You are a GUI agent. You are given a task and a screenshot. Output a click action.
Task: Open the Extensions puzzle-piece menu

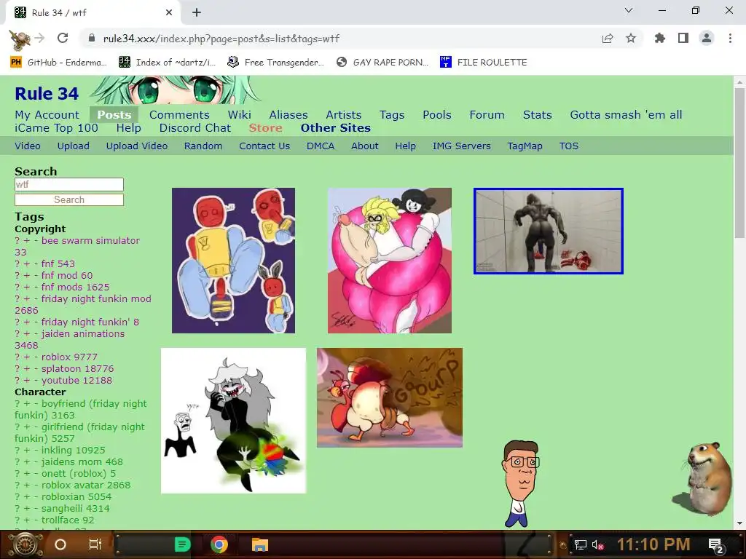(x=660, y=39)
